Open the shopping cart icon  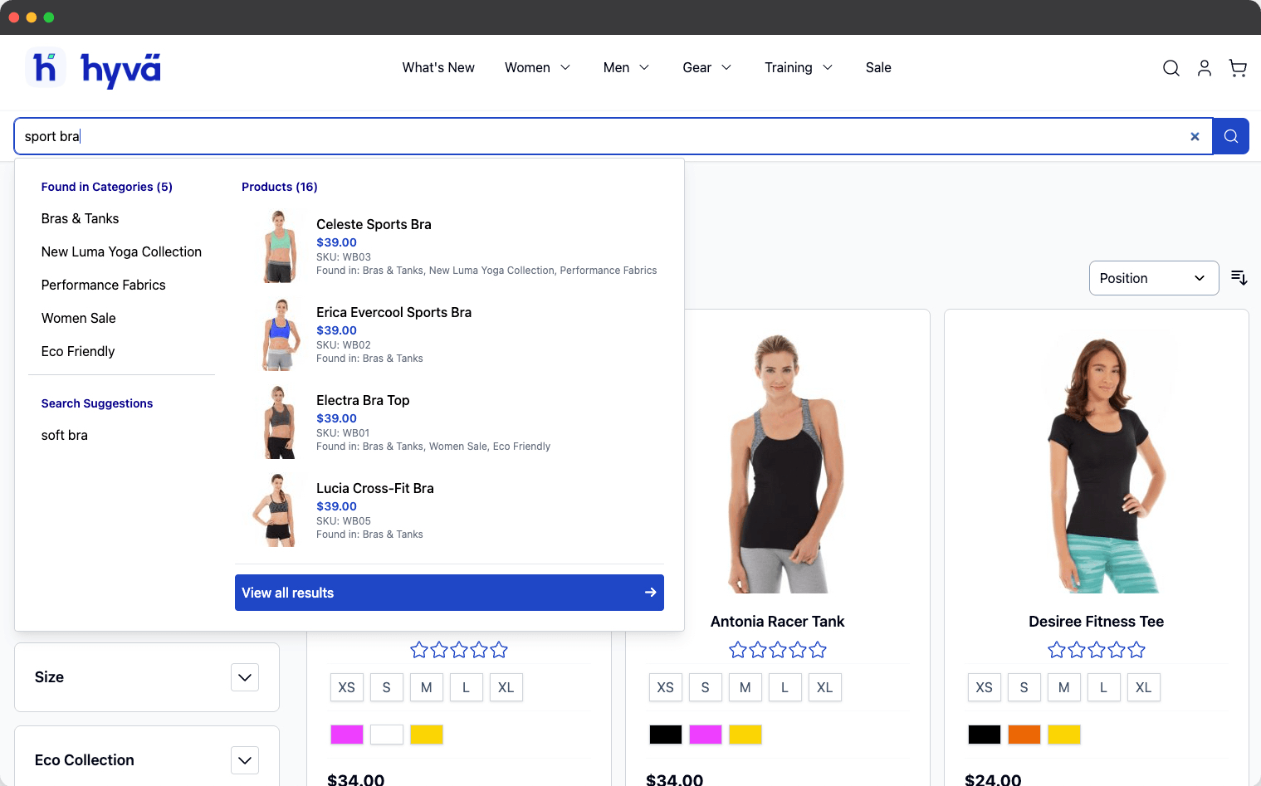coord(1237,68)
